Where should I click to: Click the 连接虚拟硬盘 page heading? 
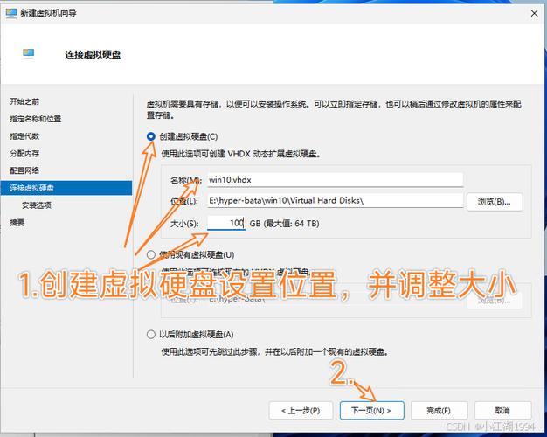tap(93, 55)
